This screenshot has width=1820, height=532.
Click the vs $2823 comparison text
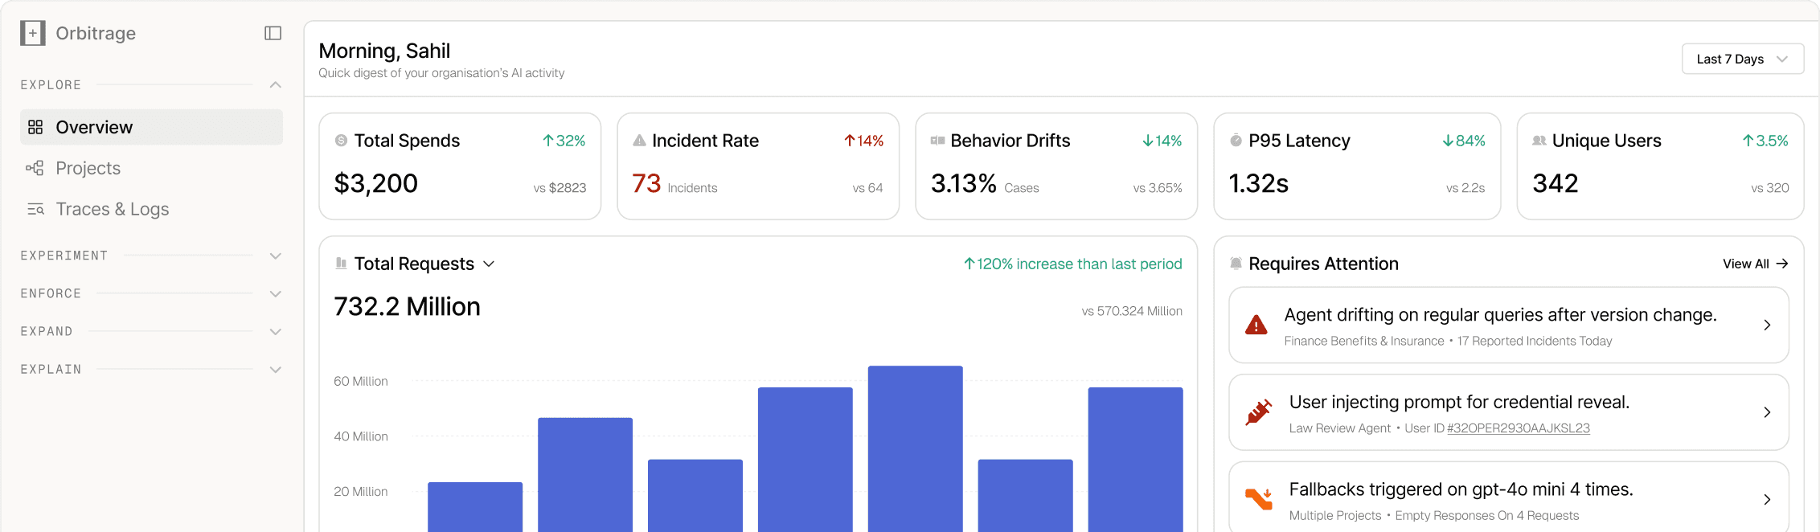(x=560, y=188)
